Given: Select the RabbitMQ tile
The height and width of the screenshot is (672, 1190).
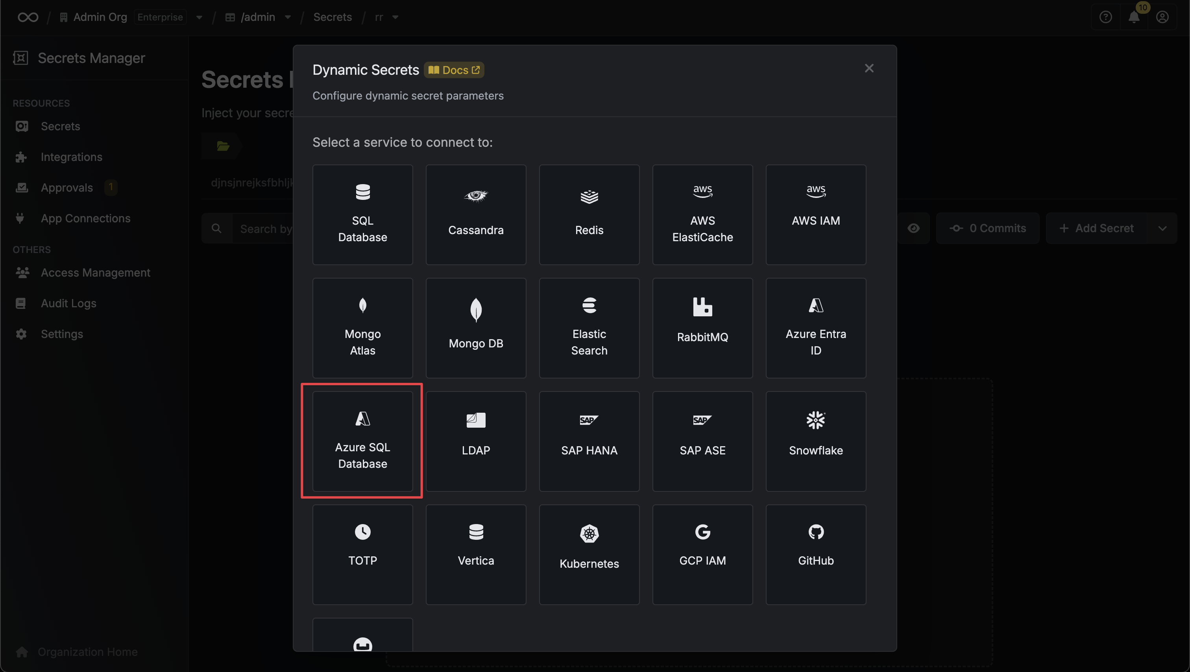Looking at the screenshot, I should 702,328.
